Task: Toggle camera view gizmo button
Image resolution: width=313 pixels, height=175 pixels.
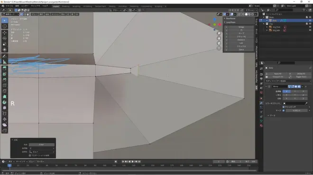Action: pos(219,43)
